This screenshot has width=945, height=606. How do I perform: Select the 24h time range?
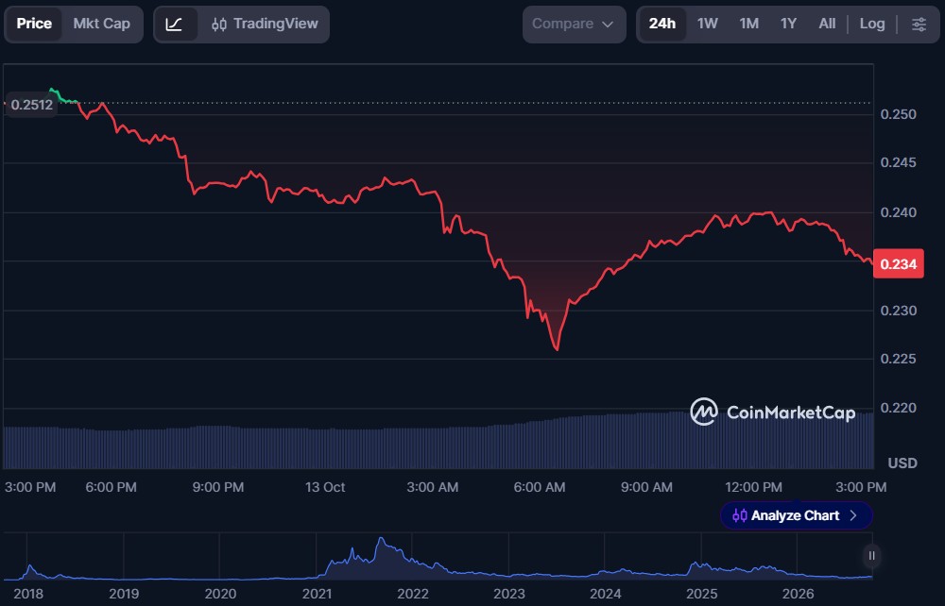[x=661, y=25]
